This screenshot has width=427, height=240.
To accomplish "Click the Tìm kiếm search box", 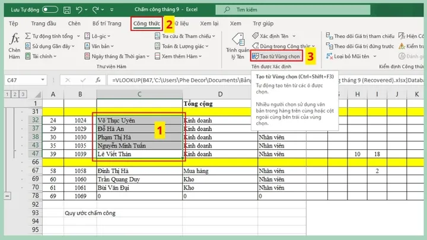I will tap(293, 9).
